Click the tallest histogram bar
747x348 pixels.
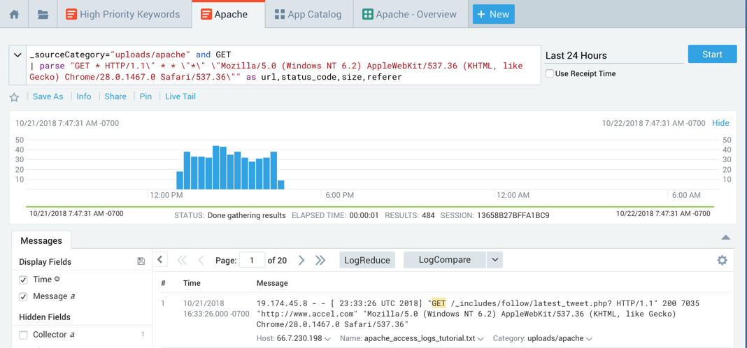tap(216, 168)
